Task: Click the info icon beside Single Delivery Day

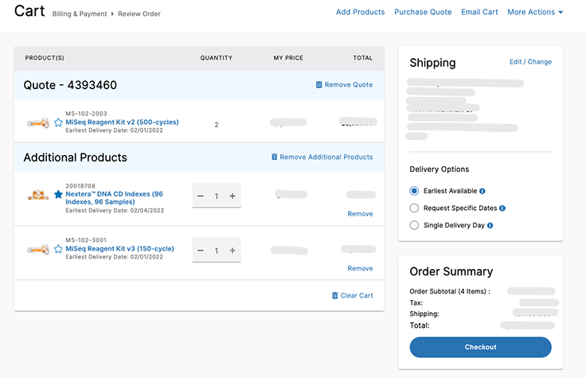Action: pos(490,226)
